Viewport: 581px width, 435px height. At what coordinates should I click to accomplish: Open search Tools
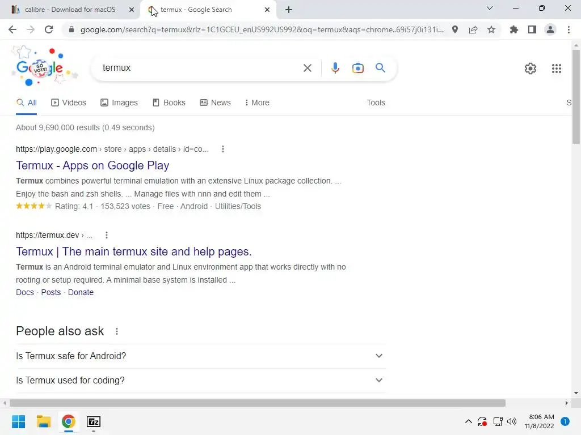pyautogui.click(x=376, y=103)
